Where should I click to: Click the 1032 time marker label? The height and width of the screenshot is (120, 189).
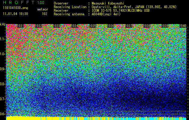38,26
